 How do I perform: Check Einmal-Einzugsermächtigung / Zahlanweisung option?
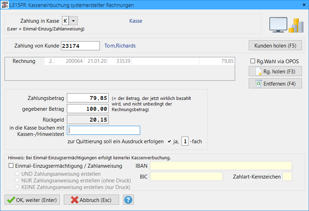[11, 166]
